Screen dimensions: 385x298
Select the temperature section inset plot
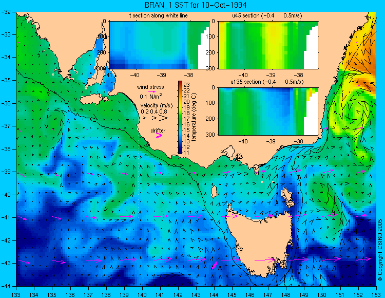(x=159, y=45)
